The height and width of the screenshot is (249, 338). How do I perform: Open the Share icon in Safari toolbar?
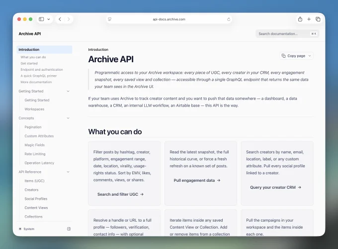click(300, 19)
